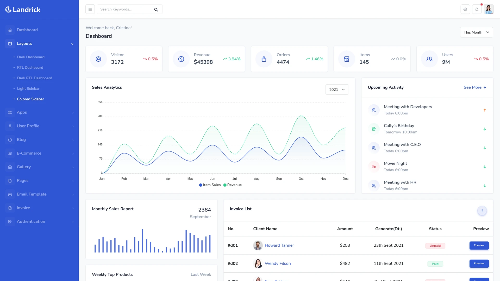Viewport: 500px width, 281px height.
Task: Open Wendy Filson client link
Action: tap(278, 264)
